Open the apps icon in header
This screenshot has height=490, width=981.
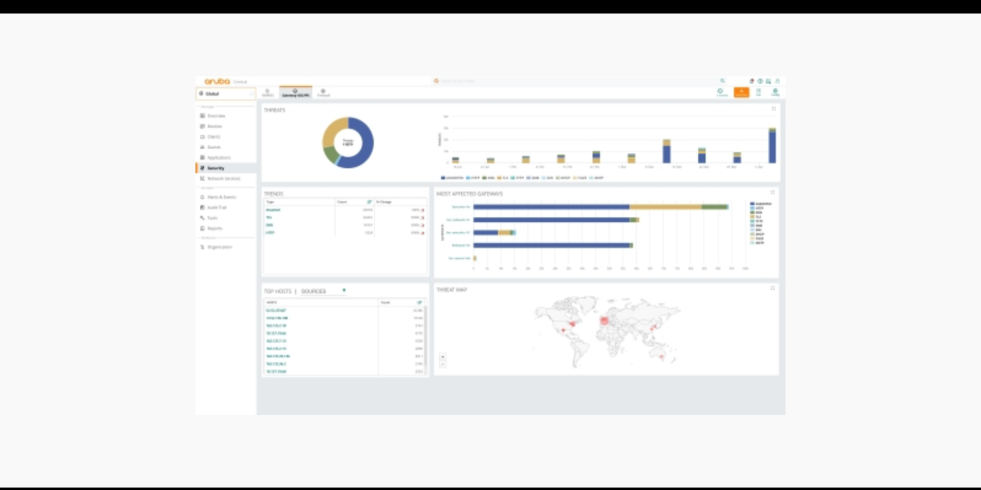(x=768, y=81)
